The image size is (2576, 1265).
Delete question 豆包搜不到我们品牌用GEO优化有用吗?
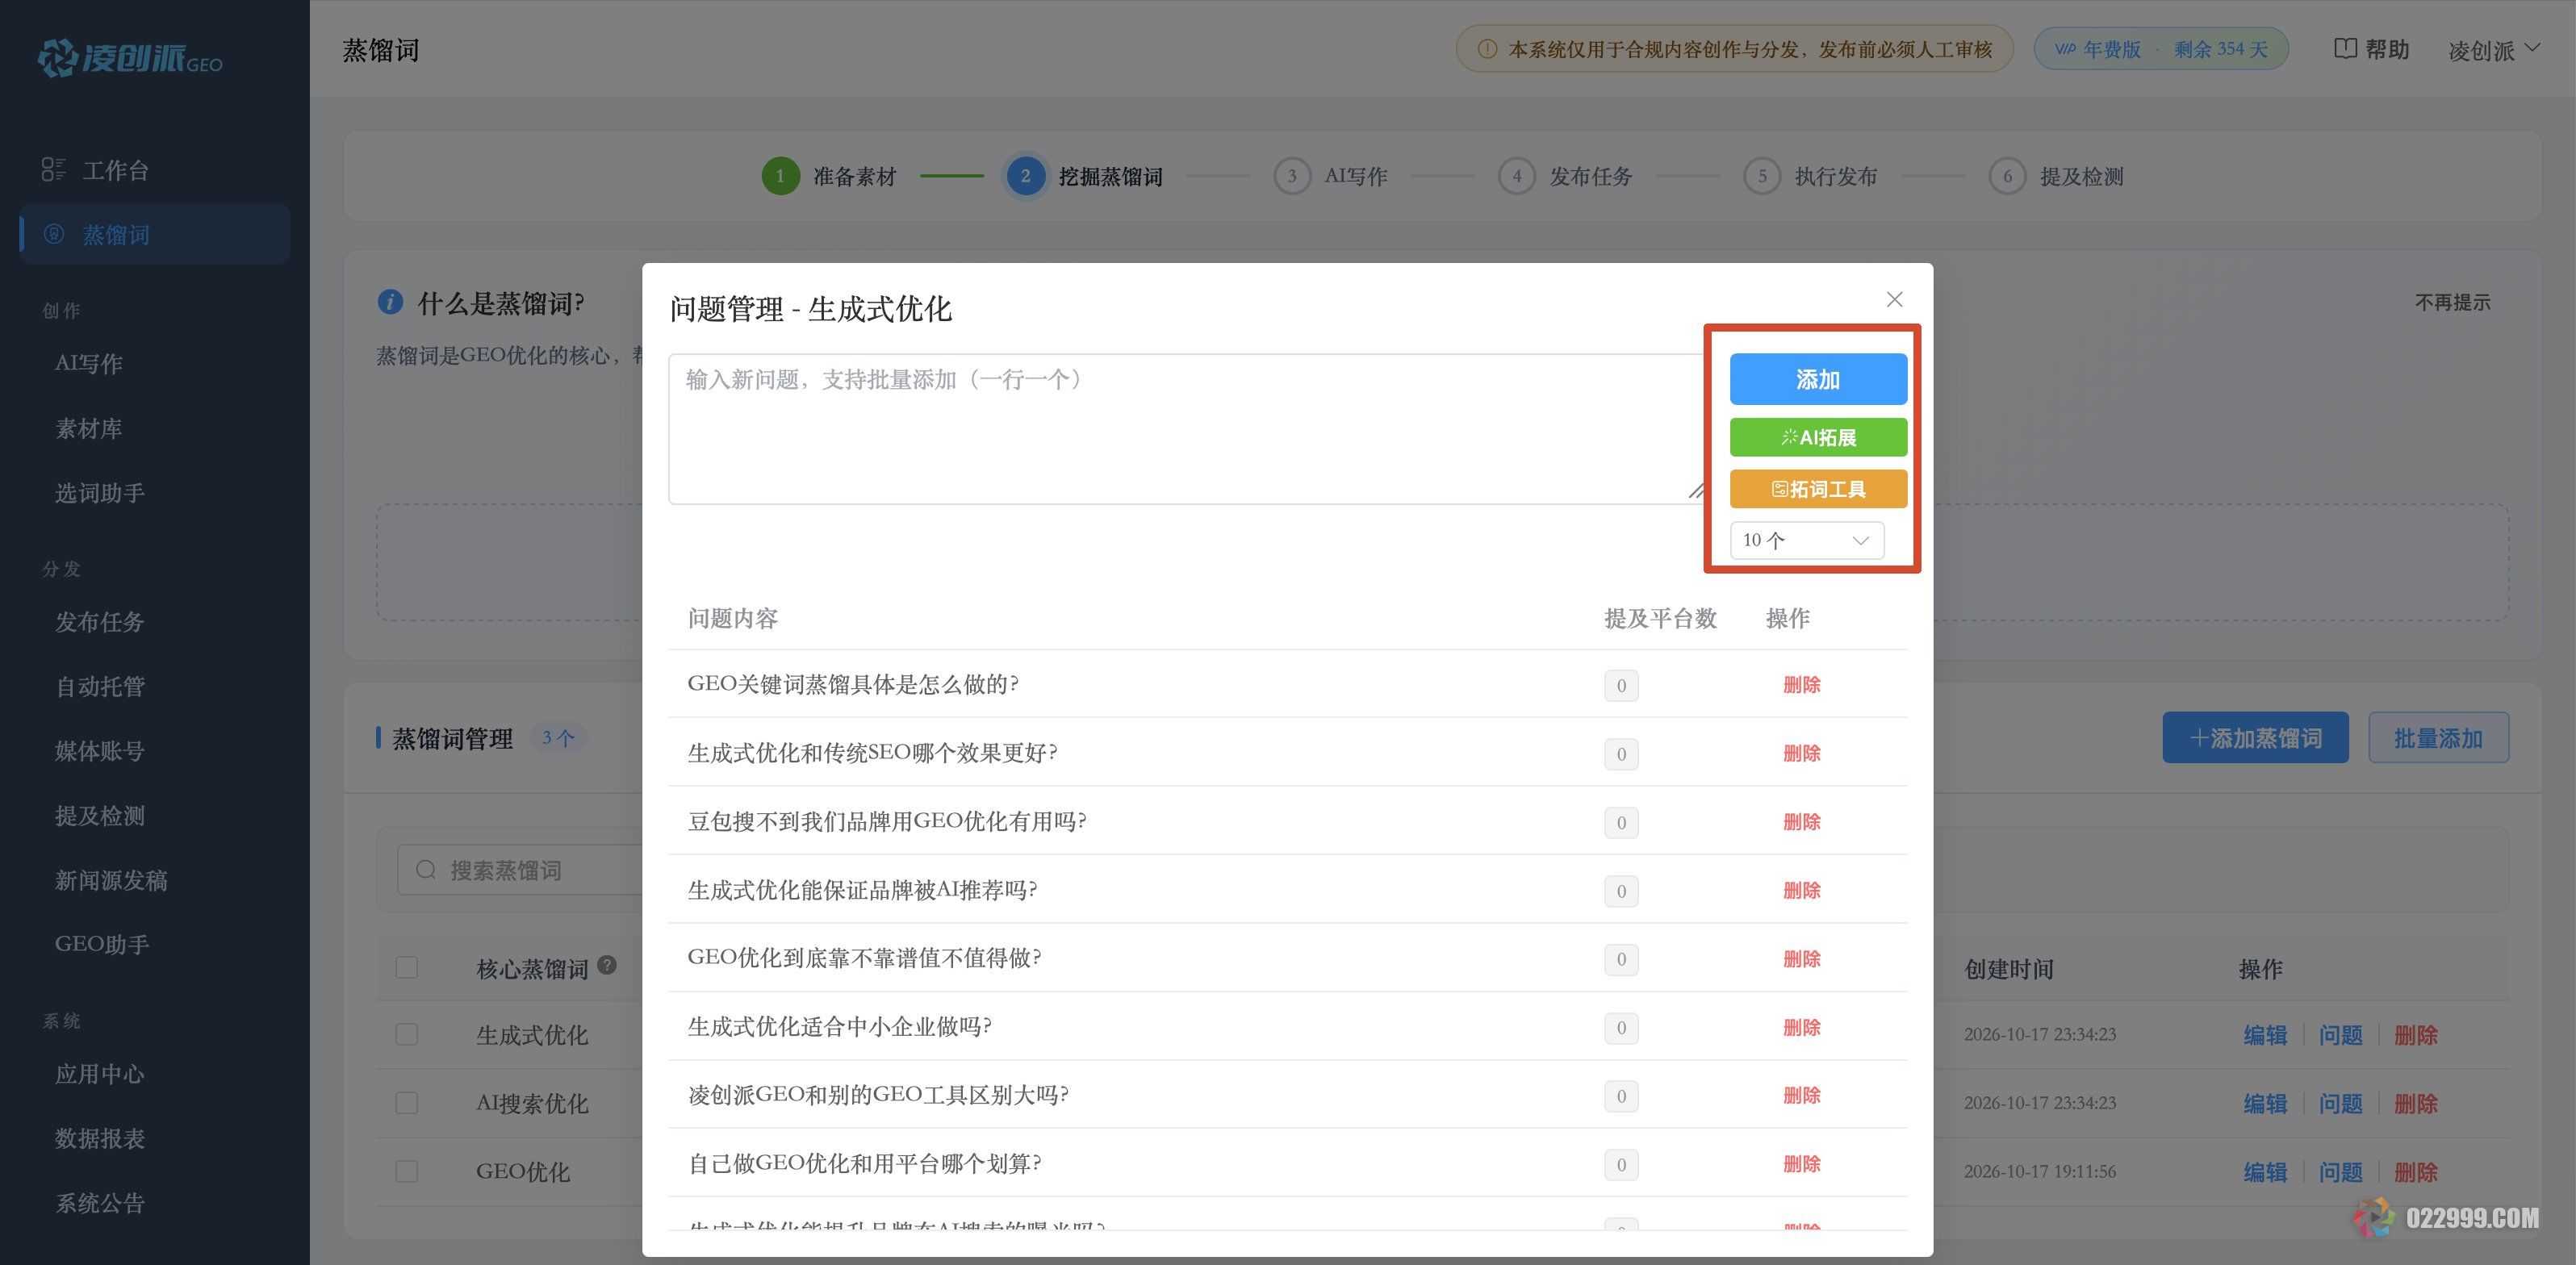(x=1801, y=822)
